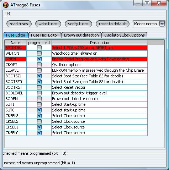The height and width of the screenshot is (170, 169).
Task: Select the Fuse Editor tab
Action: pos(16,35)
